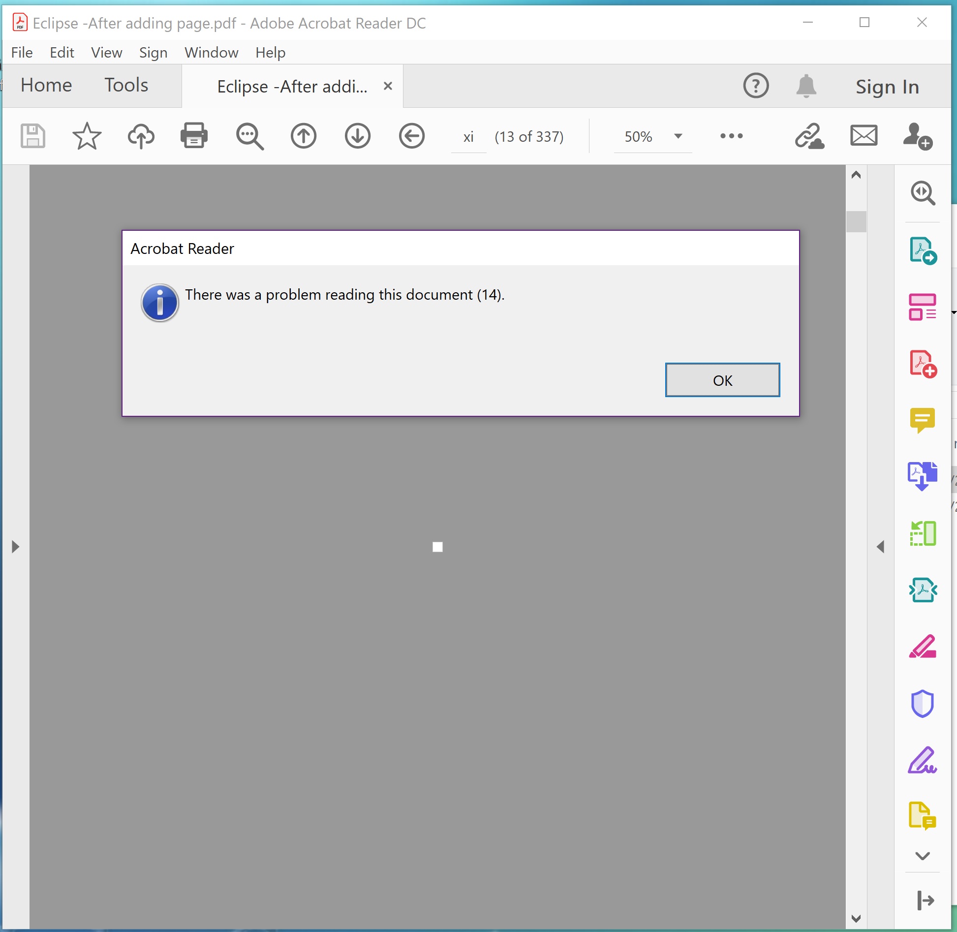
Task: Open the Window menu
Action: (211, 53)
